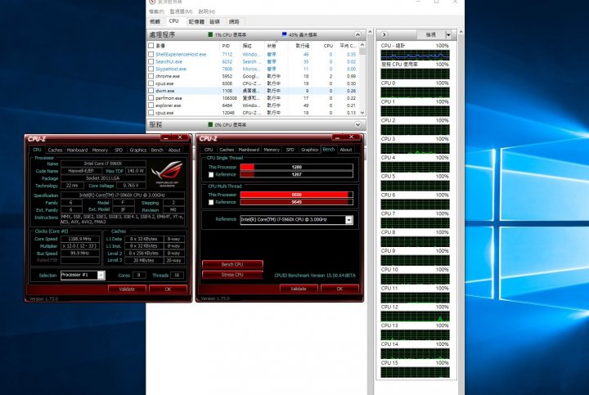Click the 檢視 button above the CPU graphs

click(x=431, y=34)
